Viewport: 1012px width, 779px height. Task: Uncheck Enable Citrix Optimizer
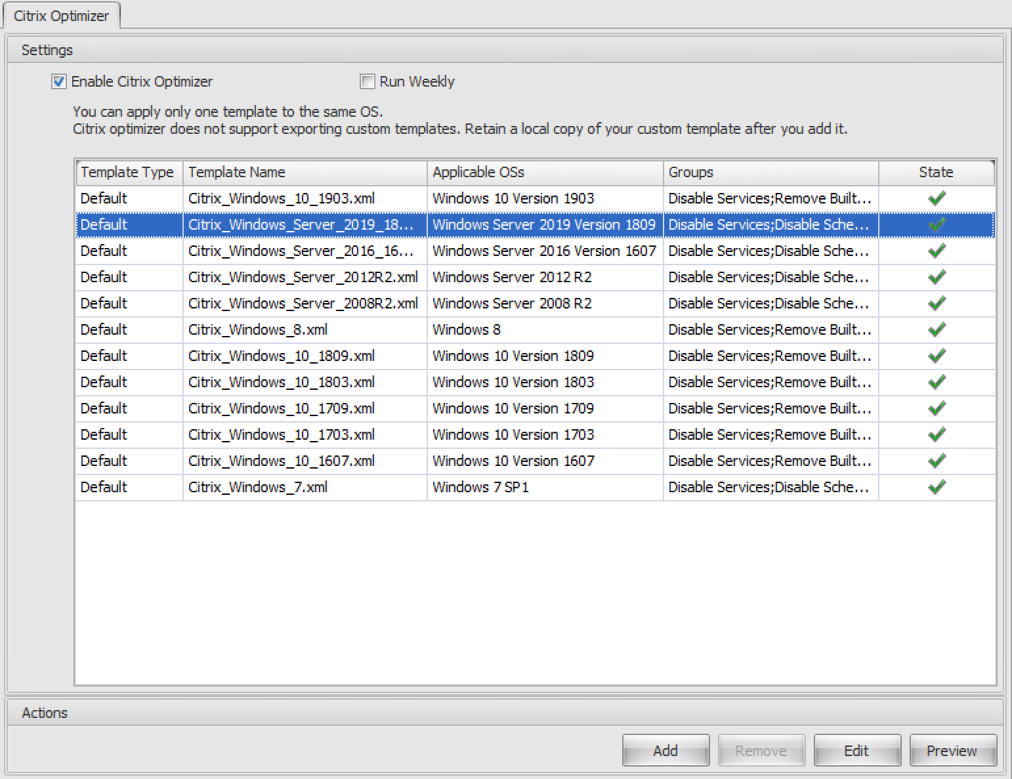pyautogui.click(x=60, y=81)
